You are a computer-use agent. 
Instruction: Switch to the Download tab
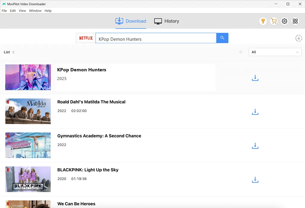coord(130,21)
